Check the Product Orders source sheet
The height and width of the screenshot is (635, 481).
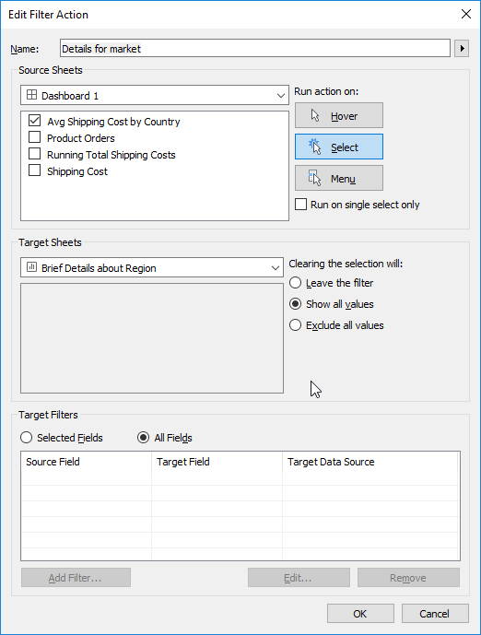(34, 137)
